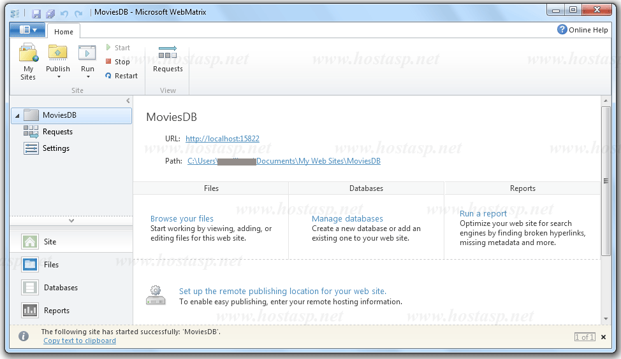621x359 pixels.
Task: Click the vertical scrollbar down arrow
Action: (x=606, y=319)
